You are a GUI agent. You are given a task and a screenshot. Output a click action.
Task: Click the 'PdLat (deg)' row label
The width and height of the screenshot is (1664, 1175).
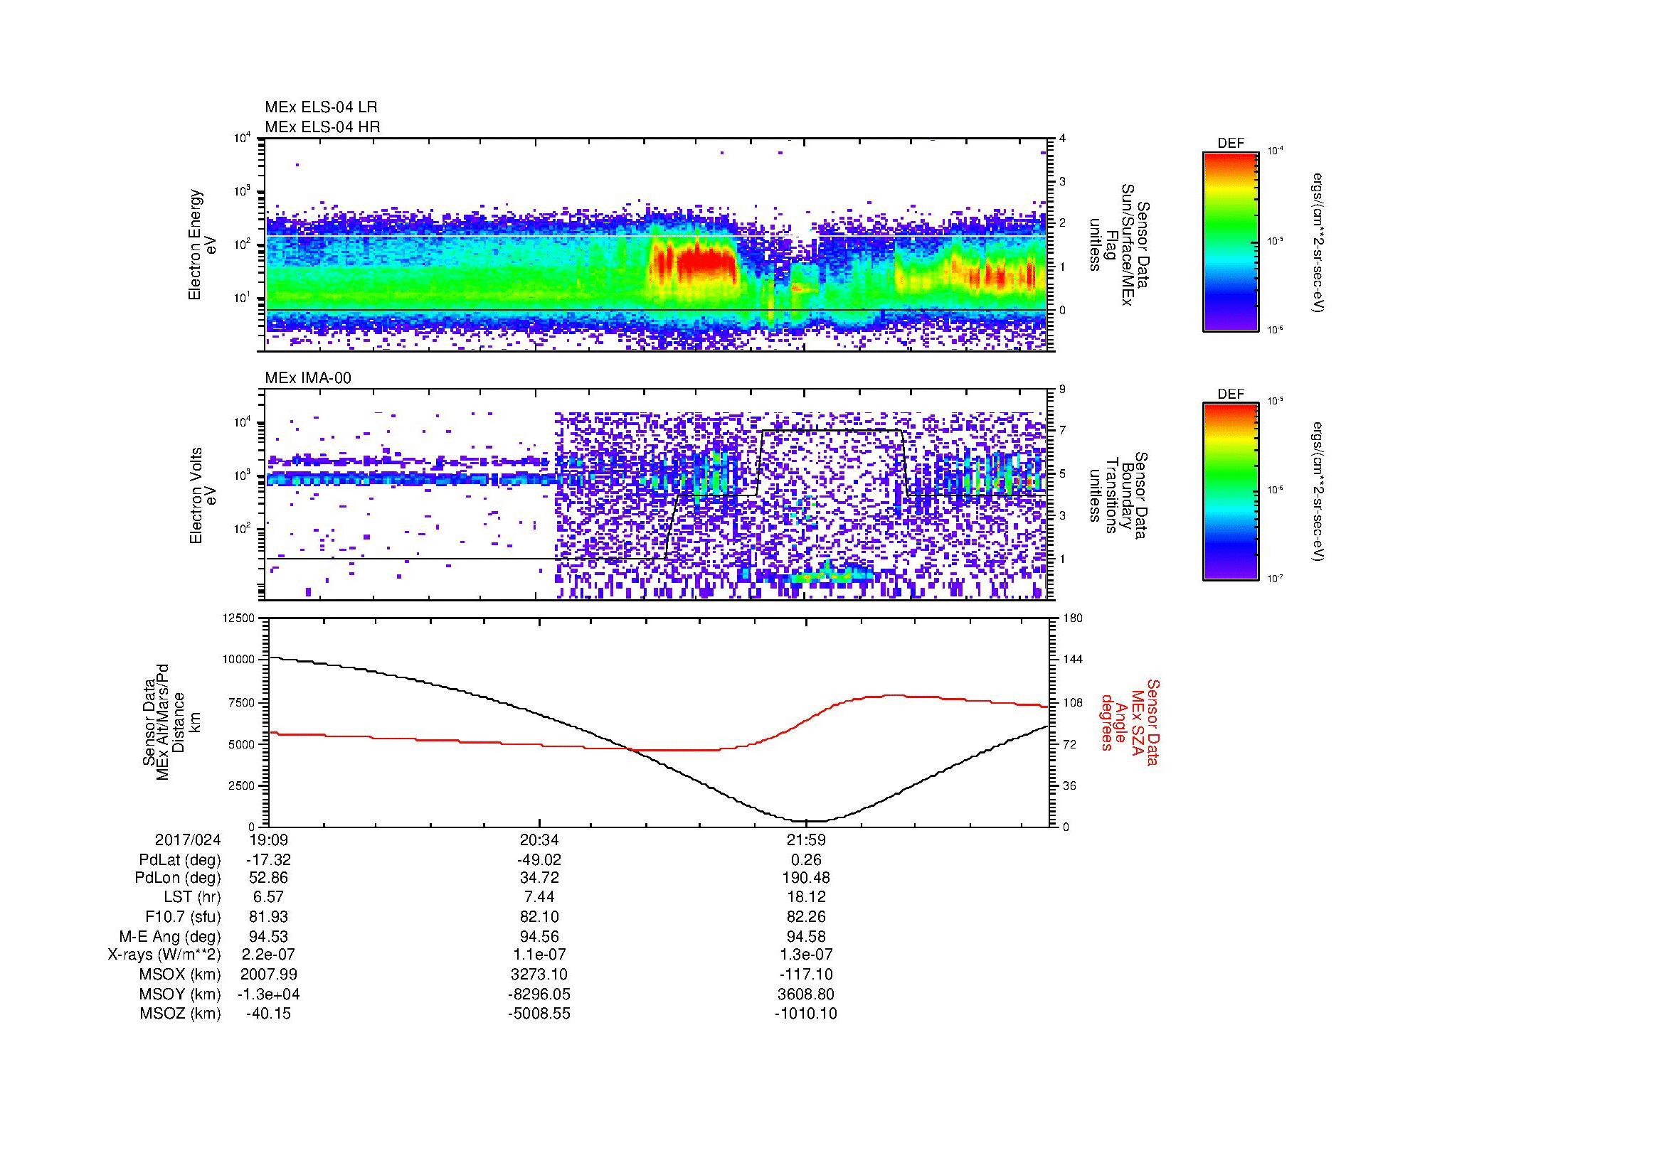[181, 860]
